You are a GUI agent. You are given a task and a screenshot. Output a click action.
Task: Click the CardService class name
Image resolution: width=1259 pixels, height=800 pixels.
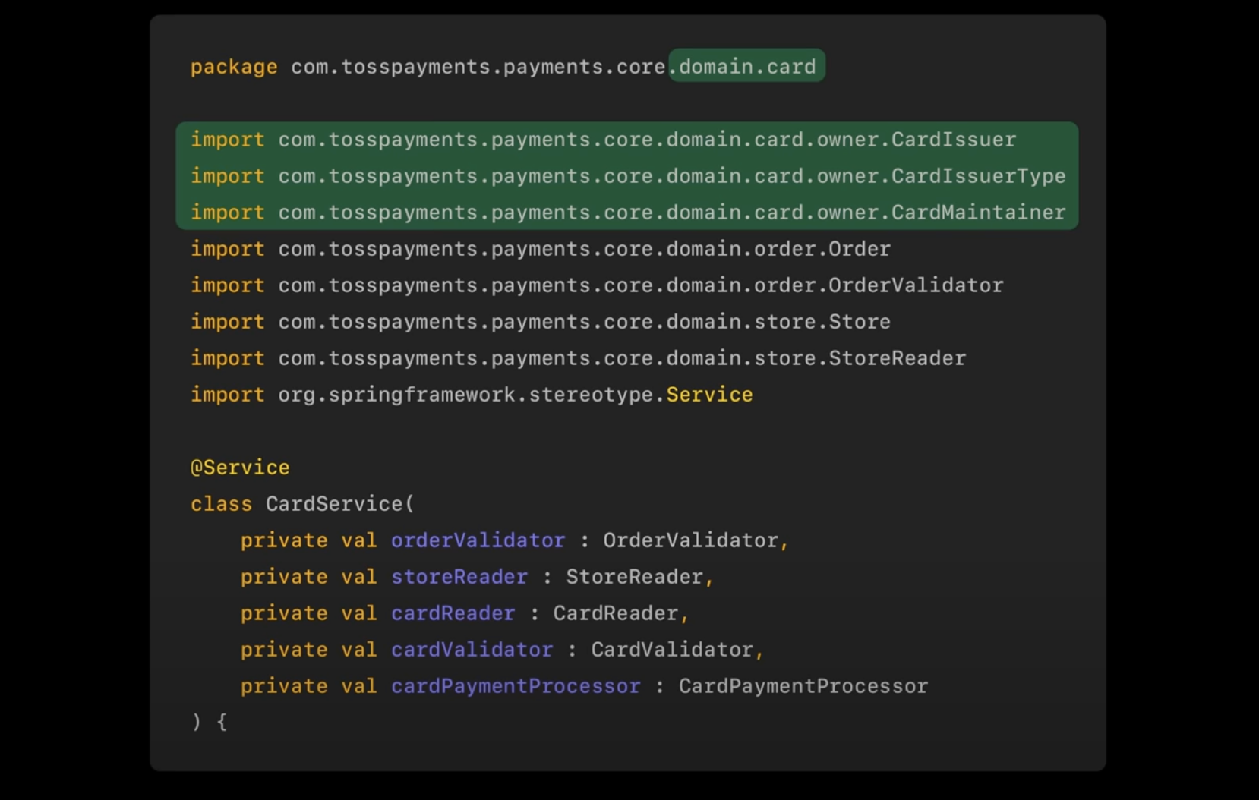coord(335,504)
